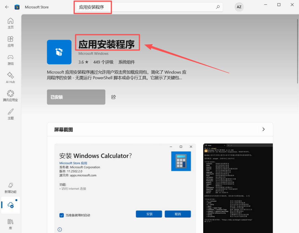Open the AZ account profile avatar

(x=239, y=7)
